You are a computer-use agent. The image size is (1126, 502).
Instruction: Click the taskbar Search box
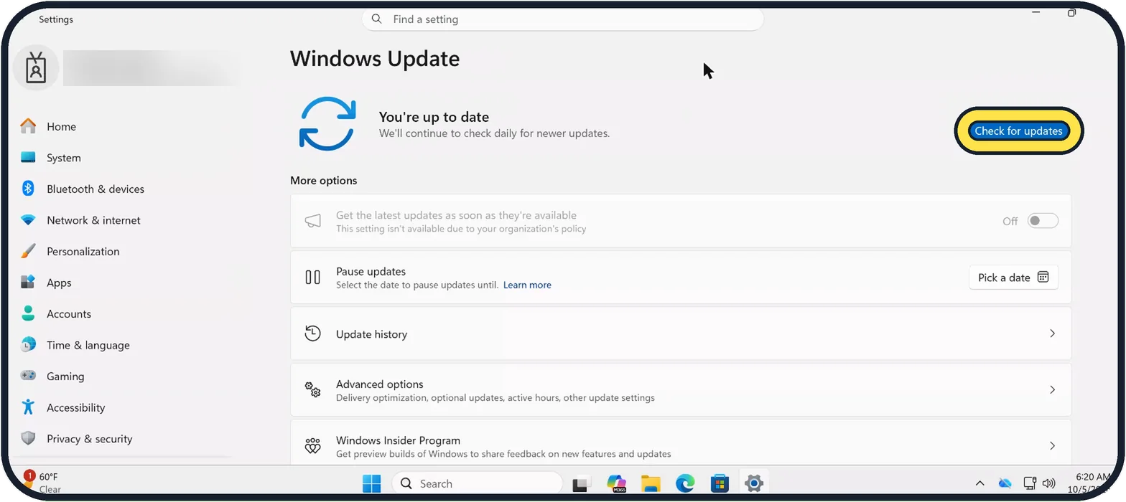[x=477, y=484]
